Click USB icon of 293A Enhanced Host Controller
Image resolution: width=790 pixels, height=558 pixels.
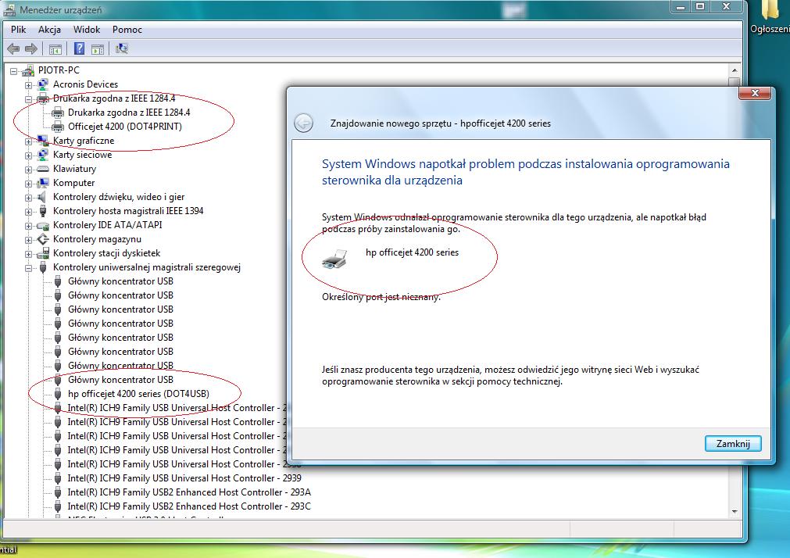[x=58, y=492]
